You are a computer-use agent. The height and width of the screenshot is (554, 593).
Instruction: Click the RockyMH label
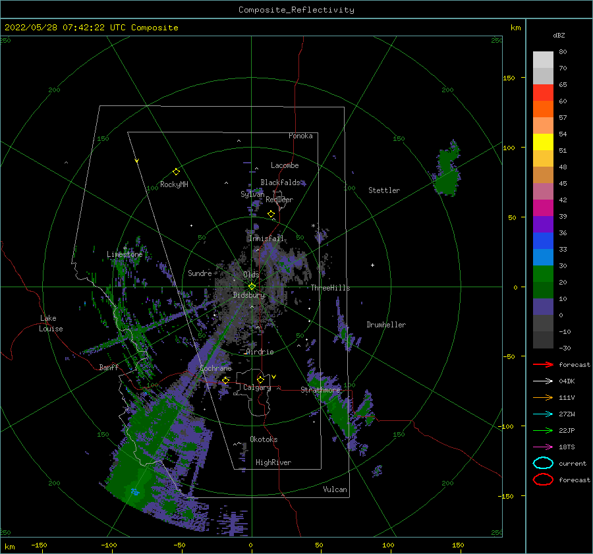click(x=174, y=184)
